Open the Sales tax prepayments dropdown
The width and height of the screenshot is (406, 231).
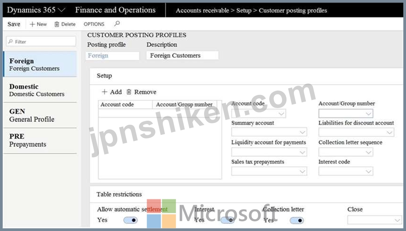pyautogui.click(x=269, y=171)
